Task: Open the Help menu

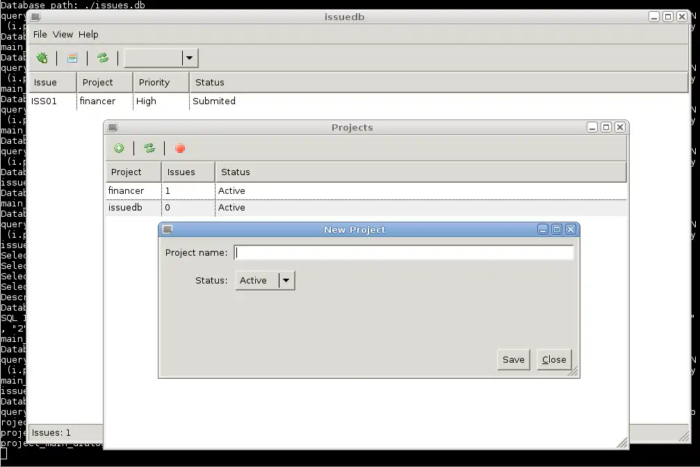Action: [x=88, y=34]
